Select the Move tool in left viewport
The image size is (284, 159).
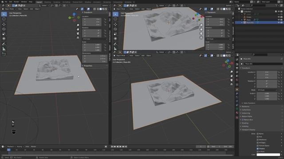pyautogui.click(x=4, y=24)
